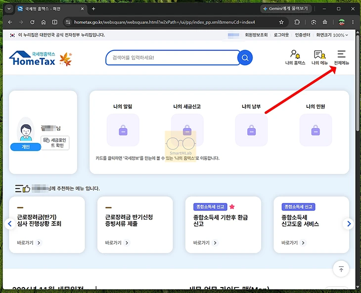
Task: Go back in browser history
Action: tap(10, 22)
